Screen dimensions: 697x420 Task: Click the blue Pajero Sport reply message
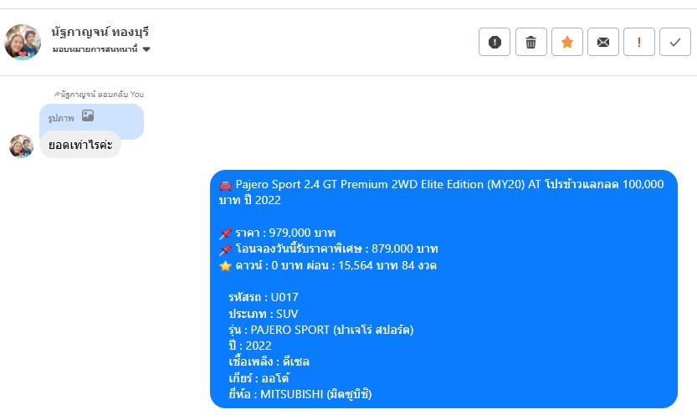(x=443, y=289)
